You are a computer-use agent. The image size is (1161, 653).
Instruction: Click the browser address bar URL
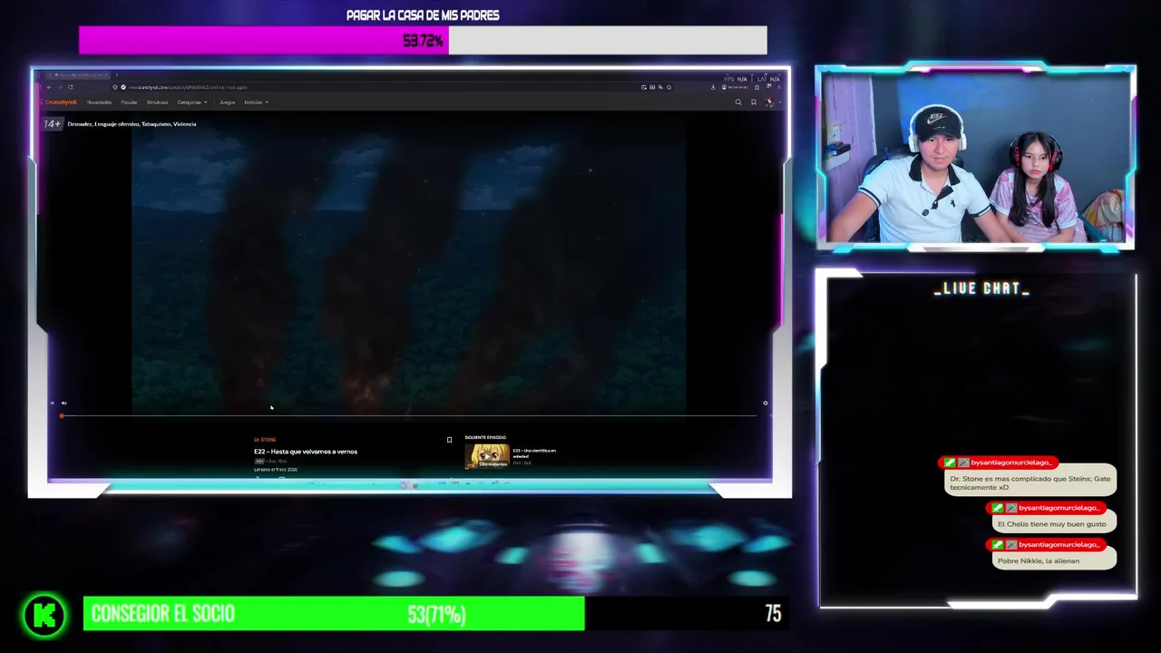[188, 87]
